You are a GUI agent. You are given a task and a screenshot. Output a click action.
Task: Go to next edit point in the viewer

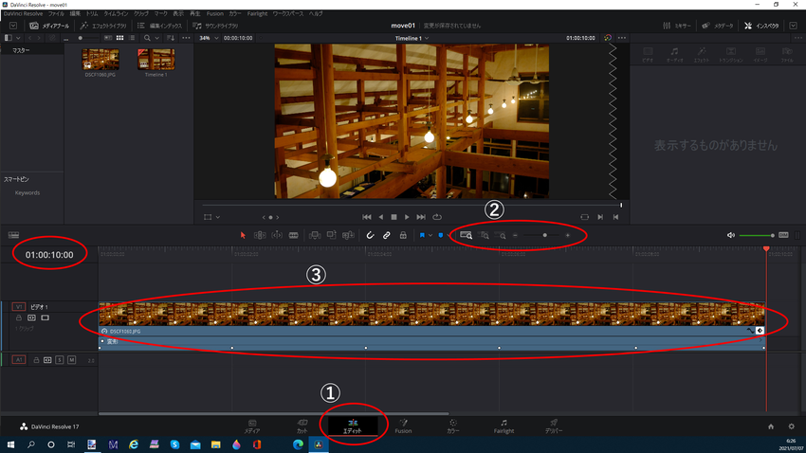click(x=600, y=217)
